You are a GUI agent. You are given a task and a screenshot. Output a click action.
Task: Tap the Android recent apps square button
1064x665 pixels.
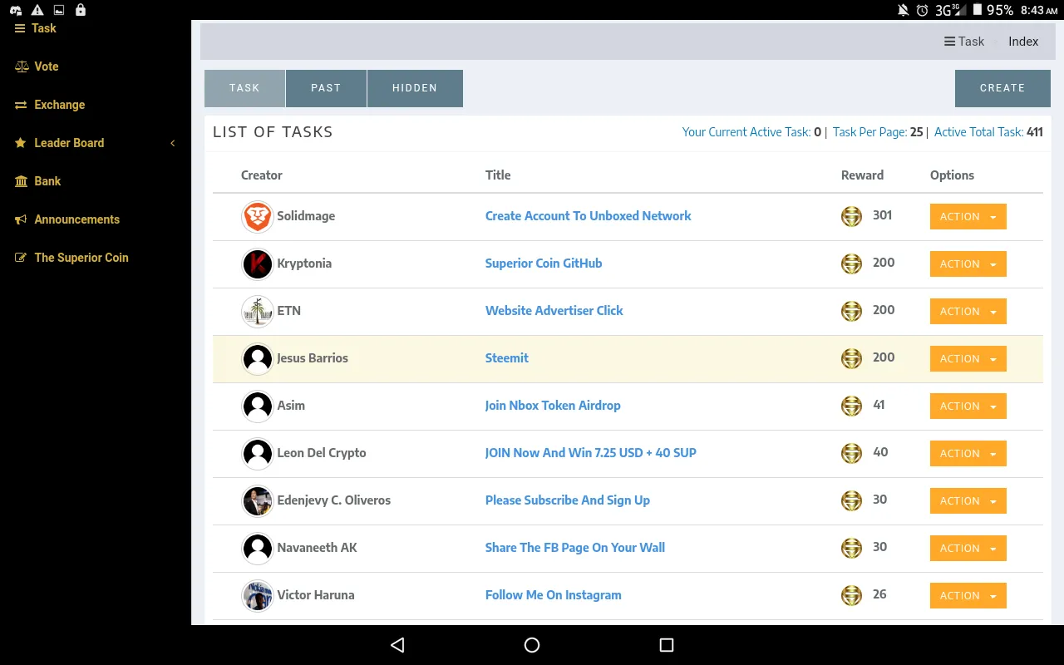[666, 645]
